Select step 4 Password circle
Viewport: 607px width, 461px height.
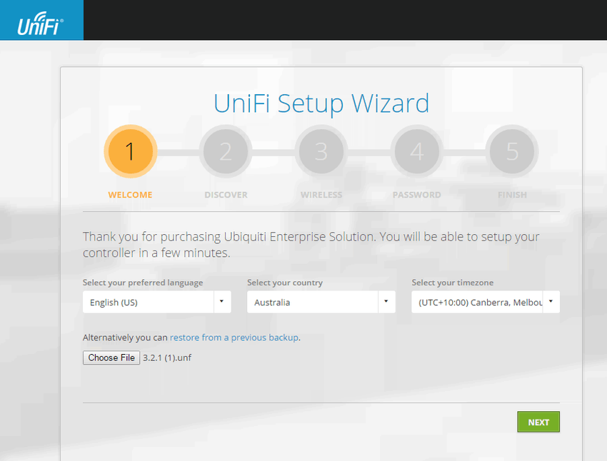pos(417,151)
